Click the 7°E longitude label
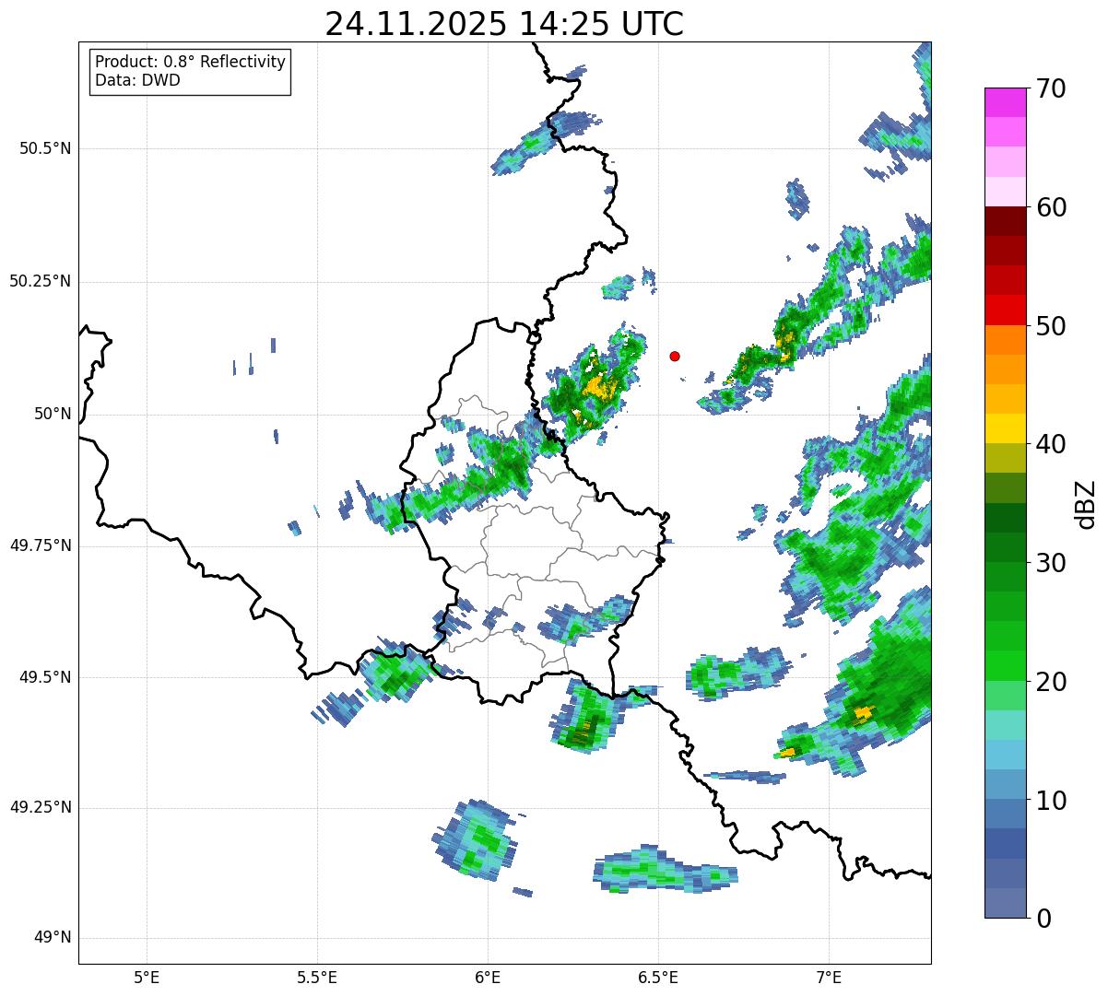Image resolution: width=1108 pixels, height=996 pixels. 829,977
